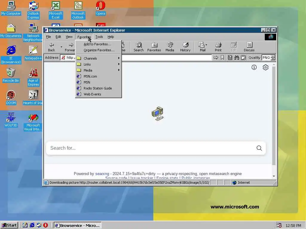Select the DOOM desktop icon
This screenshot has width=306, height=229.
(x=11, y=98)
